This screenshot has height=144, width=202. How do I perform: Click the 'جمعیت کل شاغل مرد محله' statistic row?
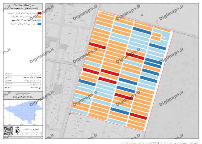[x=23, y=77]
